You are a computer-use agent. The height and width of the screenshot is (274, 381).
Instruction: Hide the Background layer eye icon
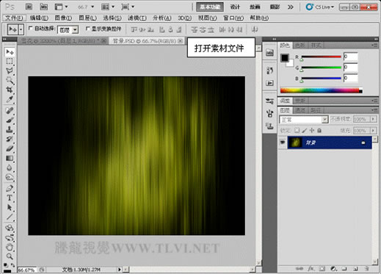click(x=283, y=143)
